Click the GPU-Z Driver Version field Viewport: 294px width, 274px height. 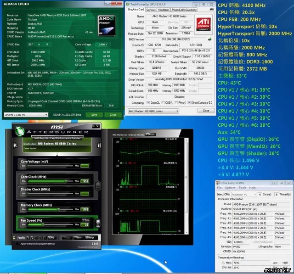pyautogui.click(x=179, y=79)
